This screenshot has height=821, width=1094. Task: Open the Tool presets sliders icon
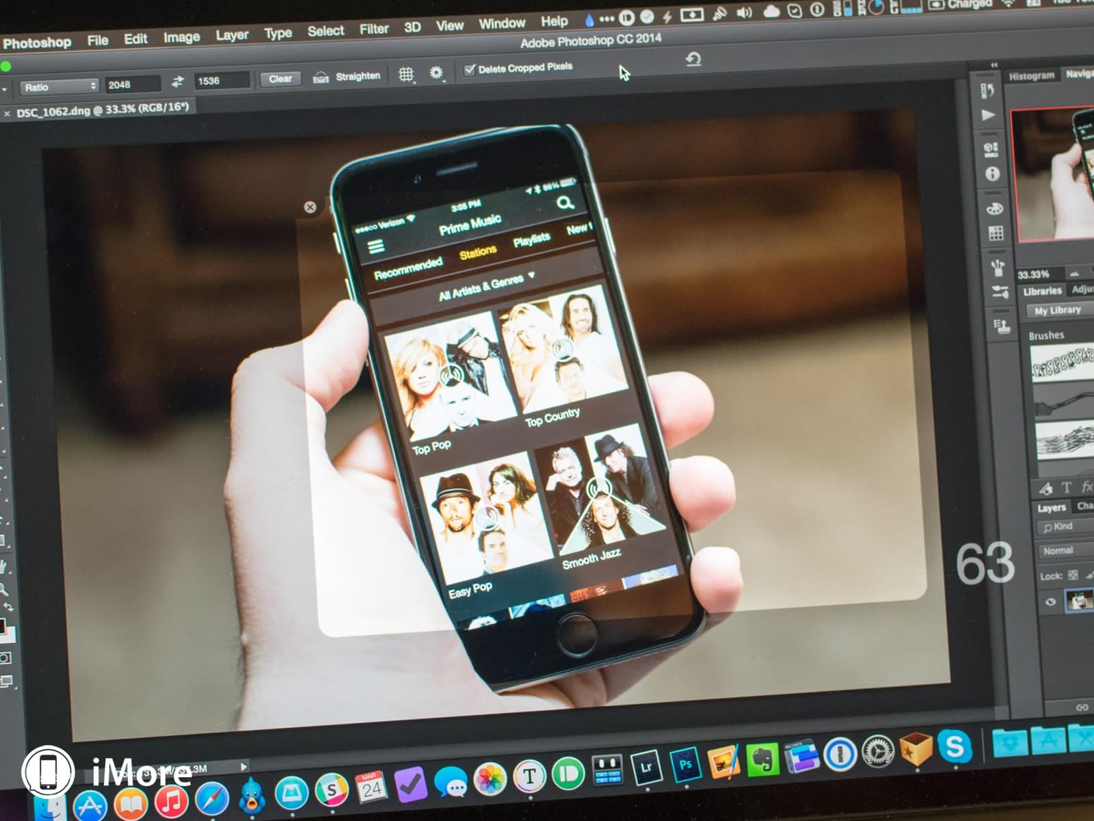999,294
